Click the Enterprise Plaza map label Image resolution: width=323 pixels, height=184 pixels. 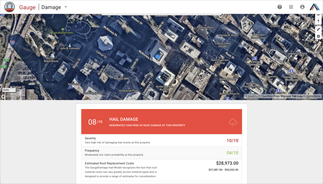click(129, 91)
